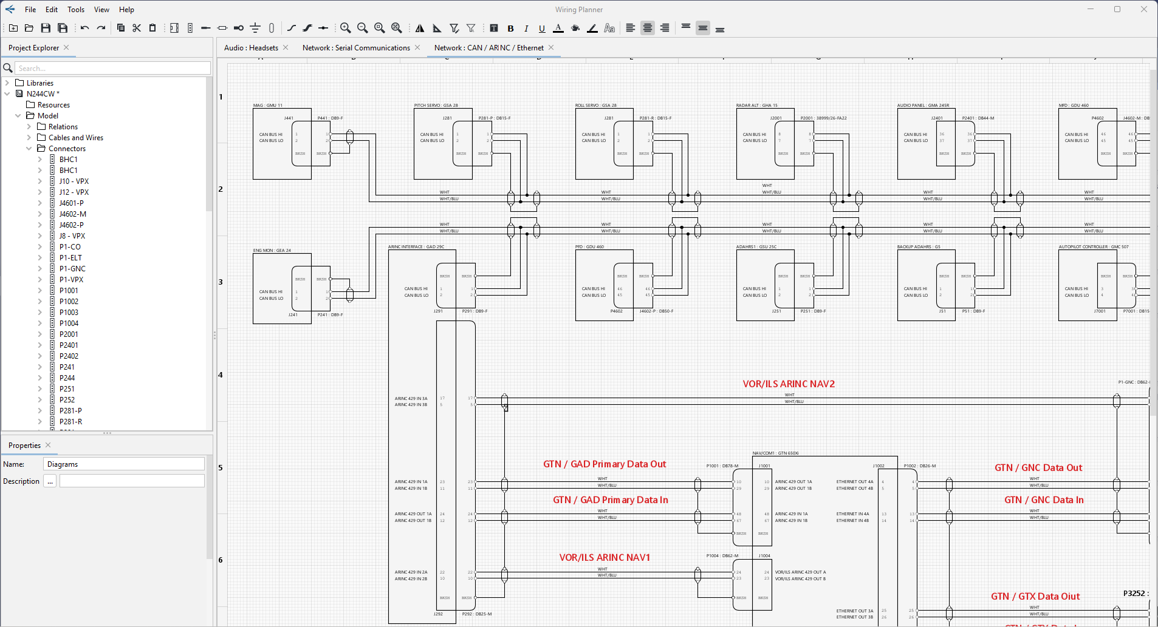
Task: Collapse the Connectors folder
Action: pyautogui.click(x=29, y=149)
